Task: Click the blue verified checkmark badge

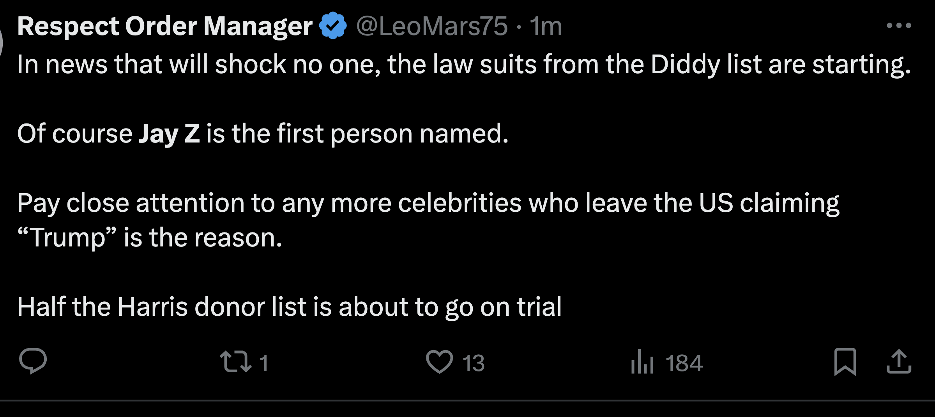Action: tap(333, 26)
